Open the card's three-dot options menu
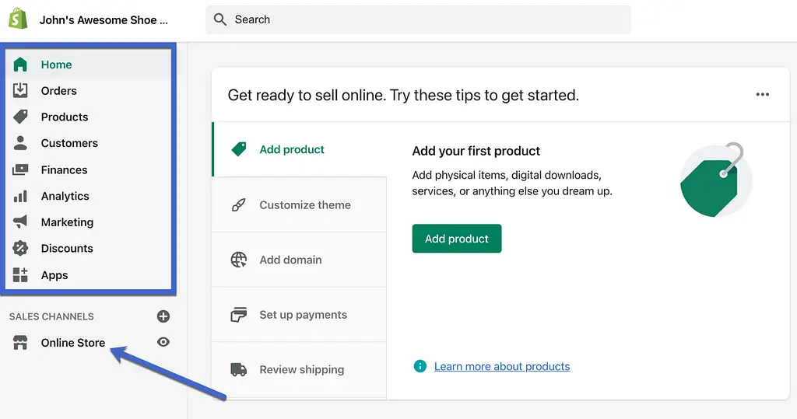The width and height of the screenshot is (797, 419). [x=763, y=95]
